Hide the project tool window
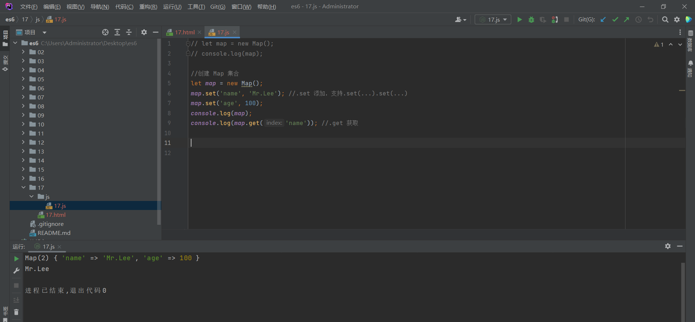Viewport: 695px width, 322px height. [156, 32]
